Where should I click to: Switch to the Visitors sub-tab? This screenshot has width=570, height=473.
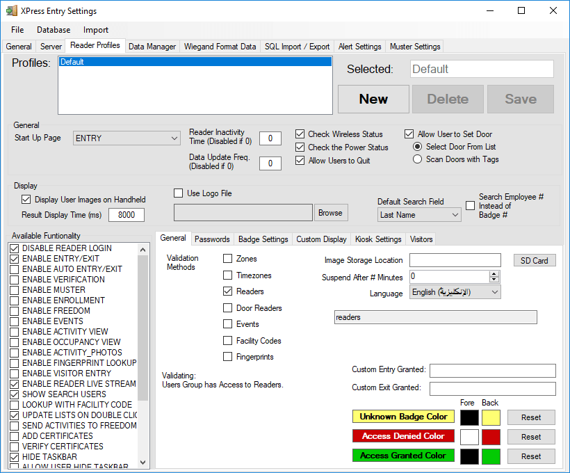click(x=421, y=239)
